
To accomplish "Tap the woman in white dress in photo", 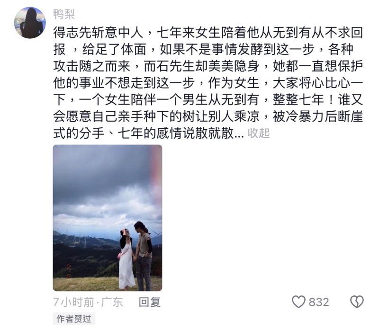I will (x=126, y=258).
